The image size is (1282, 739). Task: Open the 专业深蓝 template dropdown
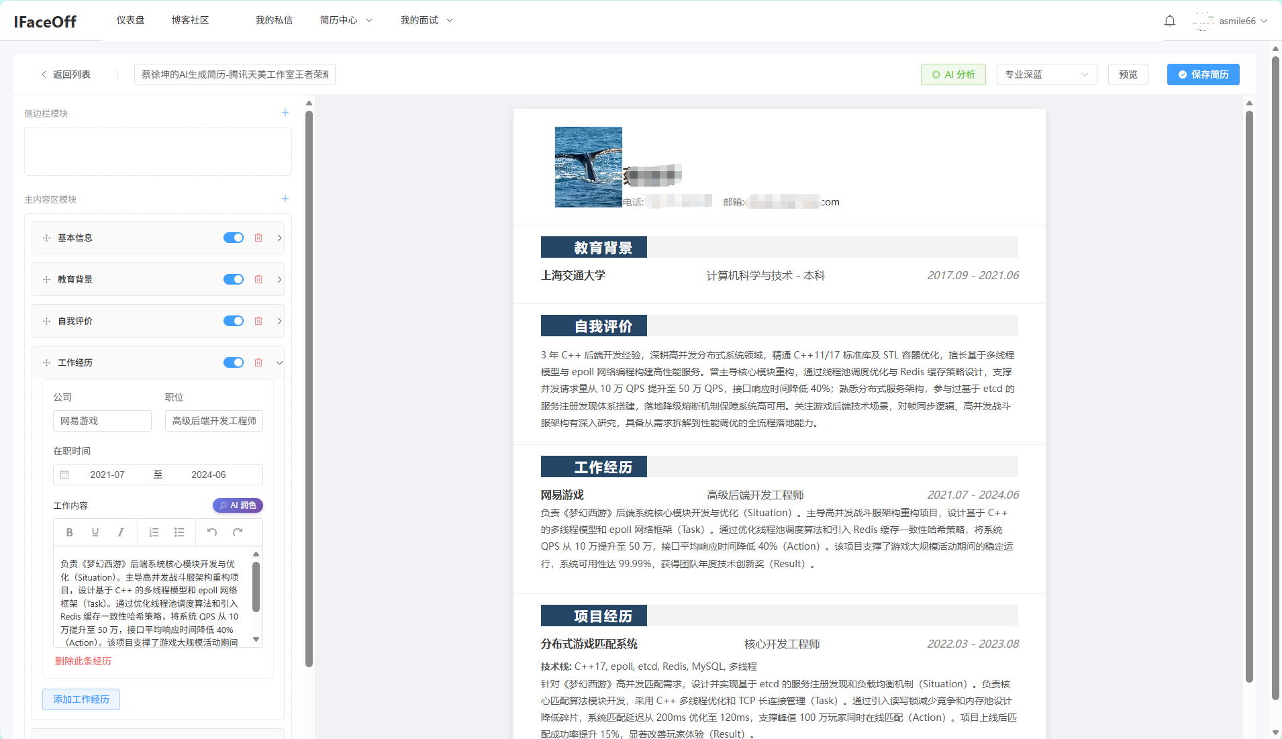click(1045, 75)
